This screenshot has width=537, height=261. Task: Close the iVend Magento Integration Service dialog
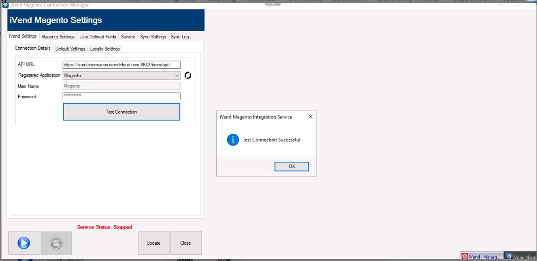[x=310, y=117]
